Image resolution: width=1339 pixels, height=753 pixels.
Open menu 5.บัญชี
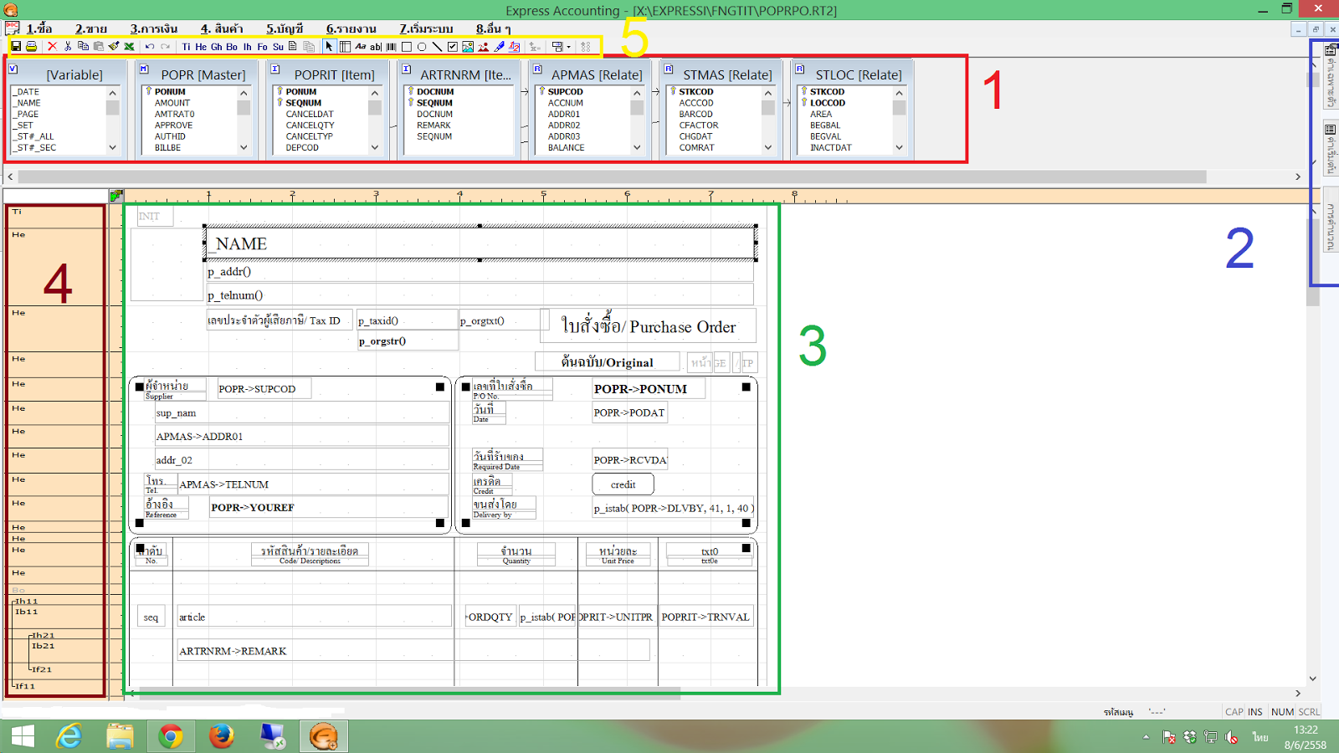(285, 28)
